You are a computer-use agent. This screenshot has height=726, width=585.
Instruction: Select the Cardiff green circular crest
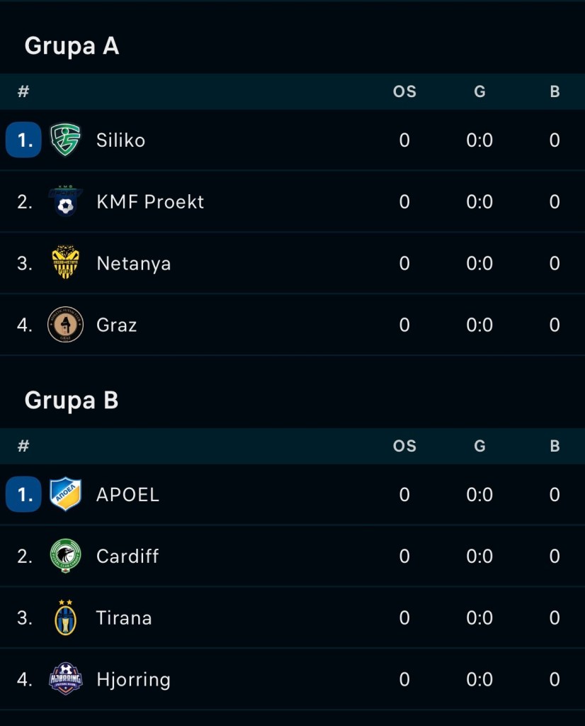coord(65,556)
